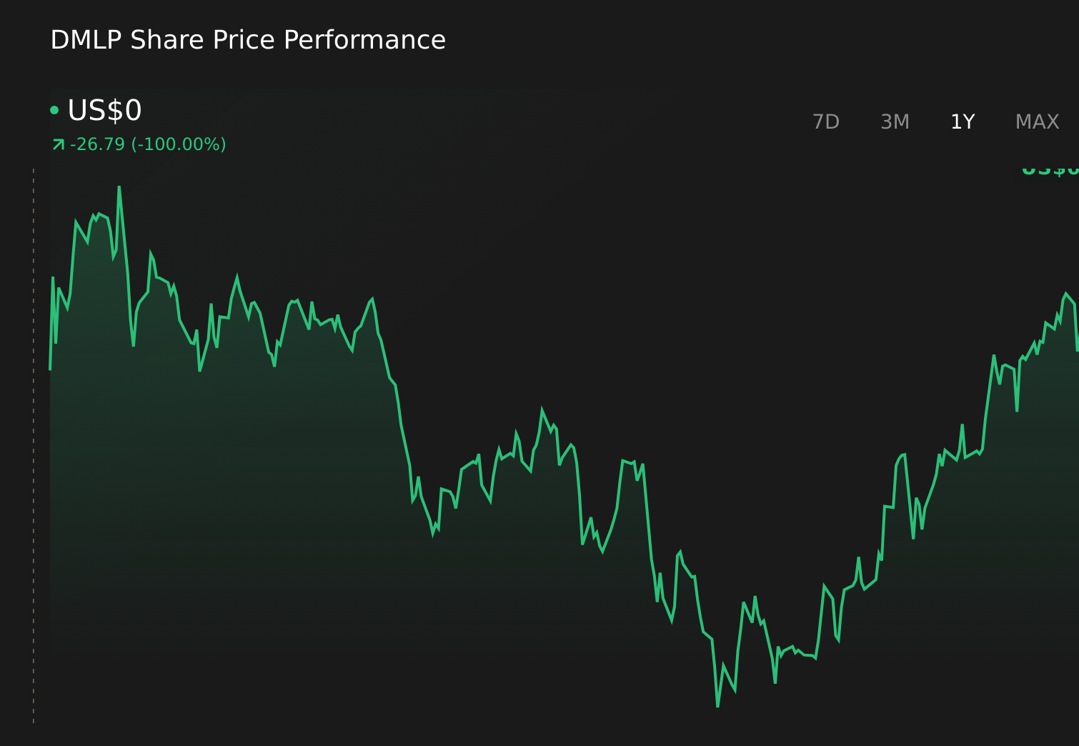Click the dotted vertical line left of the chart
The width and height of the screenshot is (1079, 746).
pyautogui.click(x=34, y=447)
